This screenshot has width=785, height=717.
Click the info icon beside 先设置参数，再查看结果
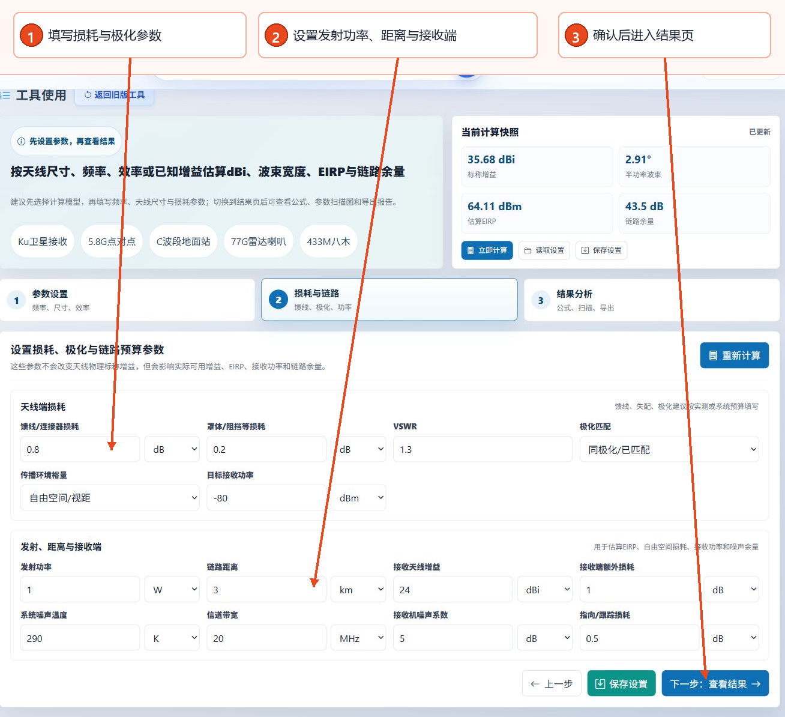(x=22, y=142)
